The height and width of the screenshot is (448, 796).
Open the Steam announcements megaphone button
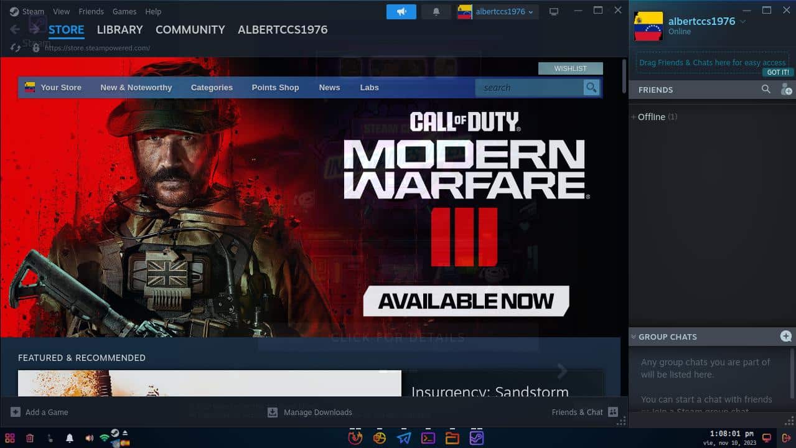(x=401, y=11)
